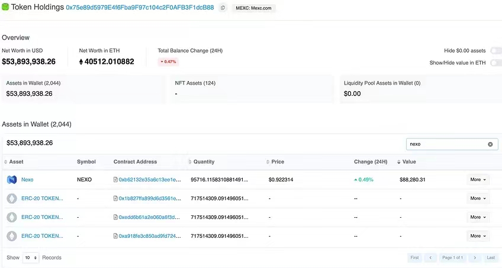This screenshot has height=268, width=502.
Task: Click the contract file icon for Nexo
Action: pyautogui.click(x=115, y=179)
